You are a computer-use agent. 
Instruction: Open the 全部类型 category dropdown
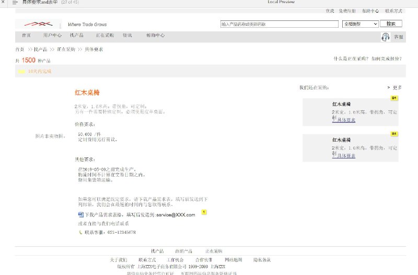[361, 24]
